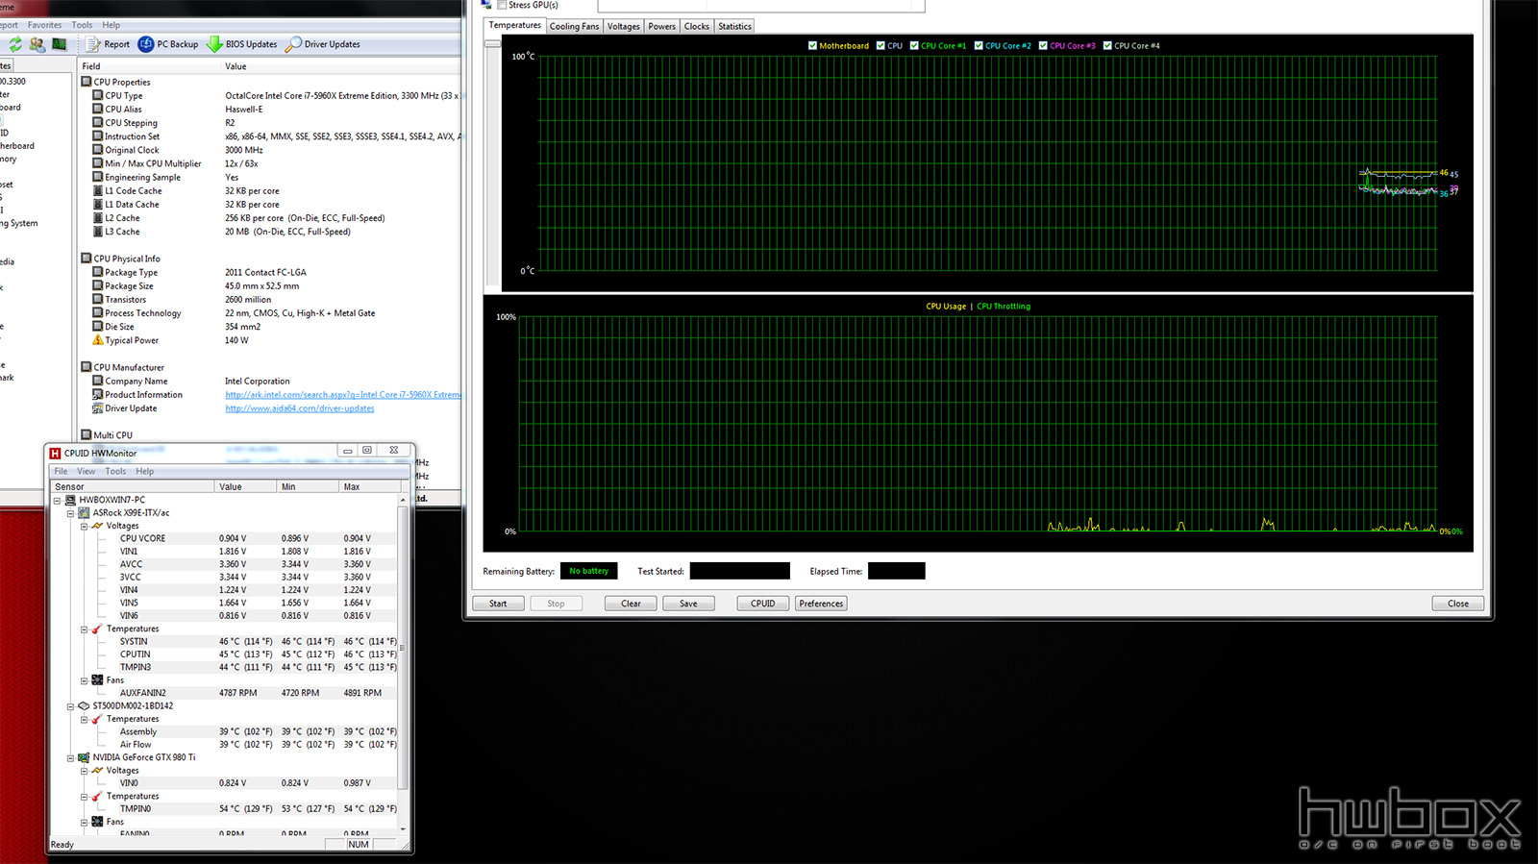Open PC Backup from the AIDA64 toolbar
Image resolution: width=1538 pixels, height=864 pixels.
tap(168, 44)
